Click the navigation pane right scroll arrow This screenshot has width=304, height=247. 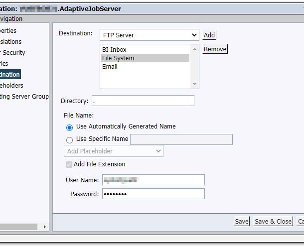point(45,227)
